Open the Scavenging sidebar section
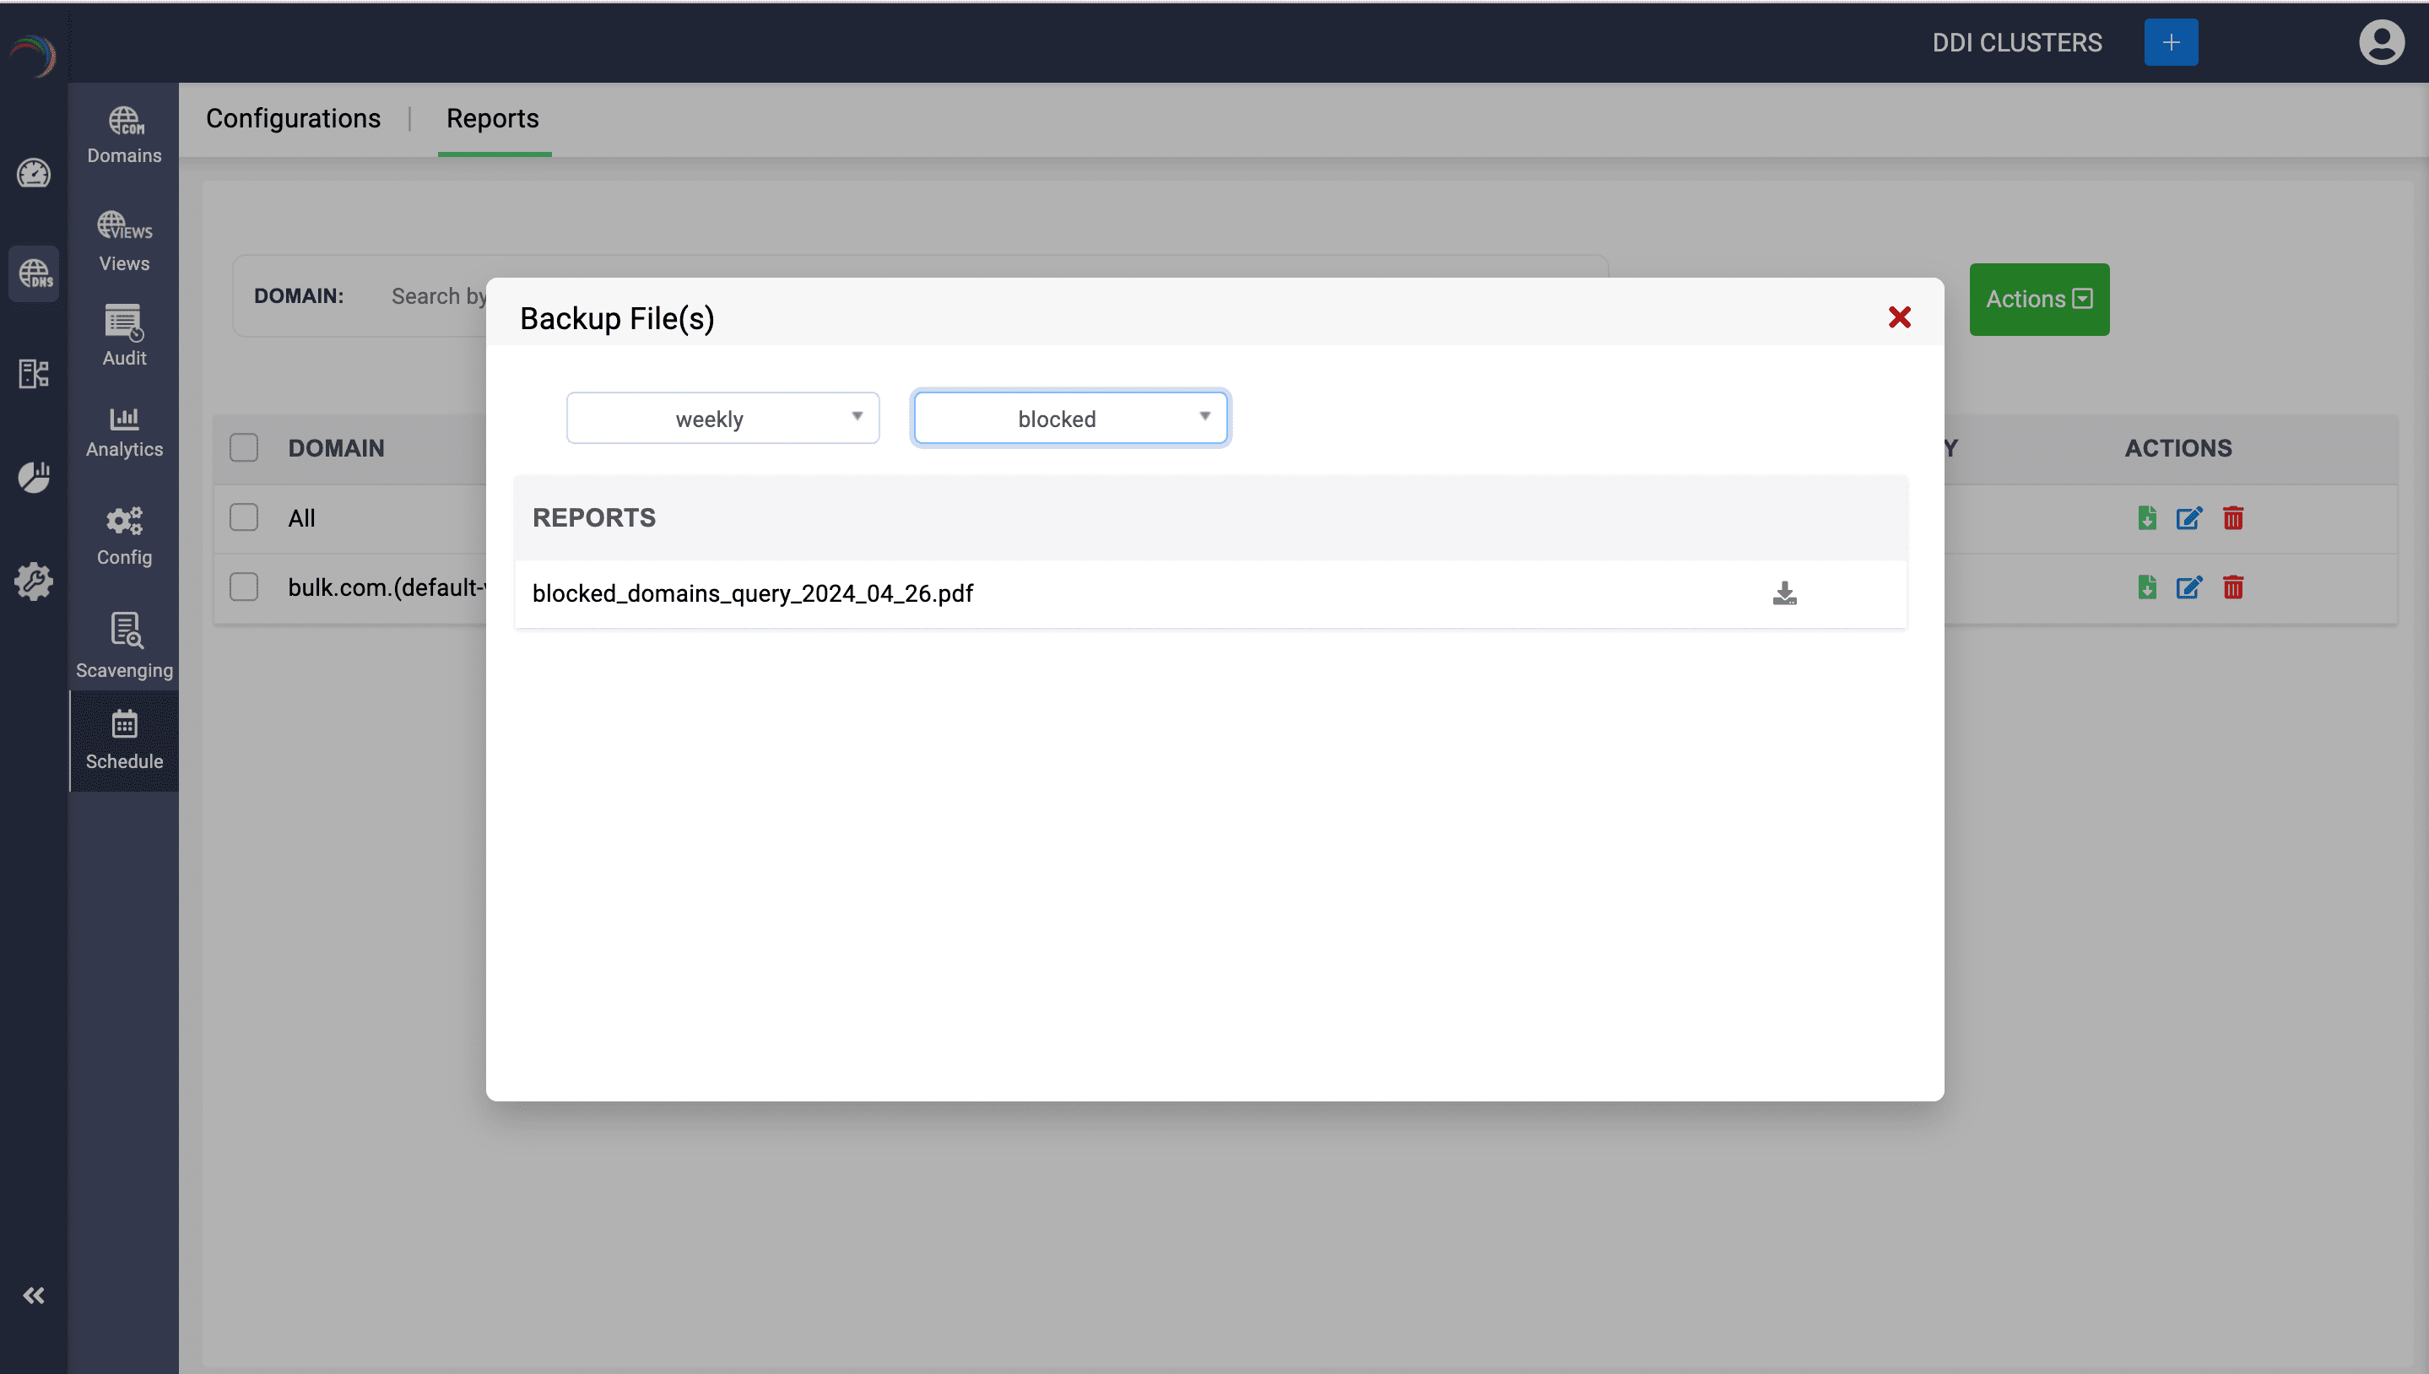The height and width of the screenshot is (1374, 2429). click(x=125, y=646)
